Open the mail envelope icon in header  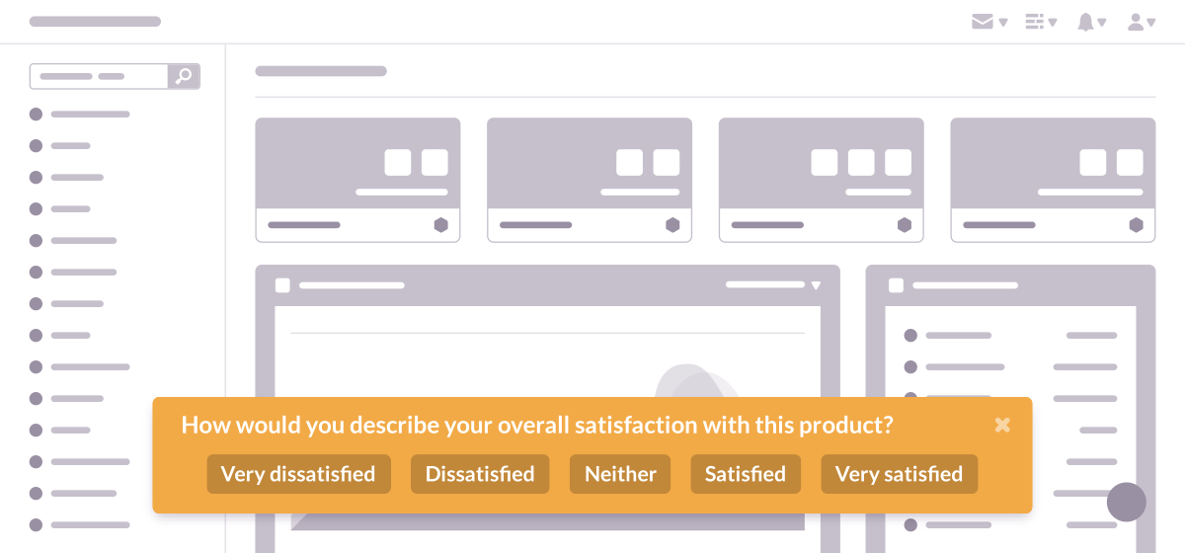point(982,22)
